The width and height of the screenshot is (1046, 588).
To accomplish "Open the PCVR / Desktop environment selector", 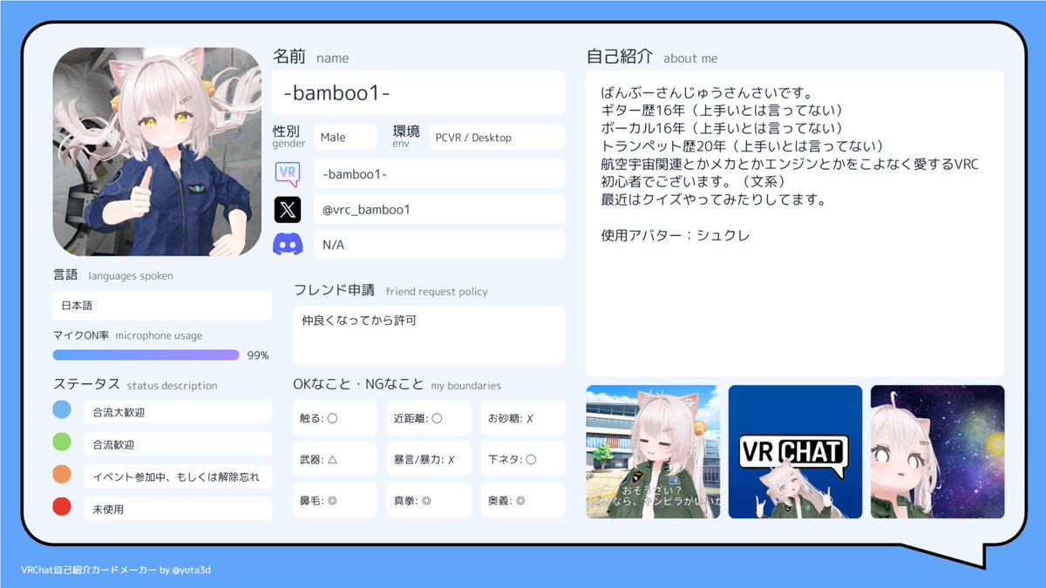I will pos(496,137).
